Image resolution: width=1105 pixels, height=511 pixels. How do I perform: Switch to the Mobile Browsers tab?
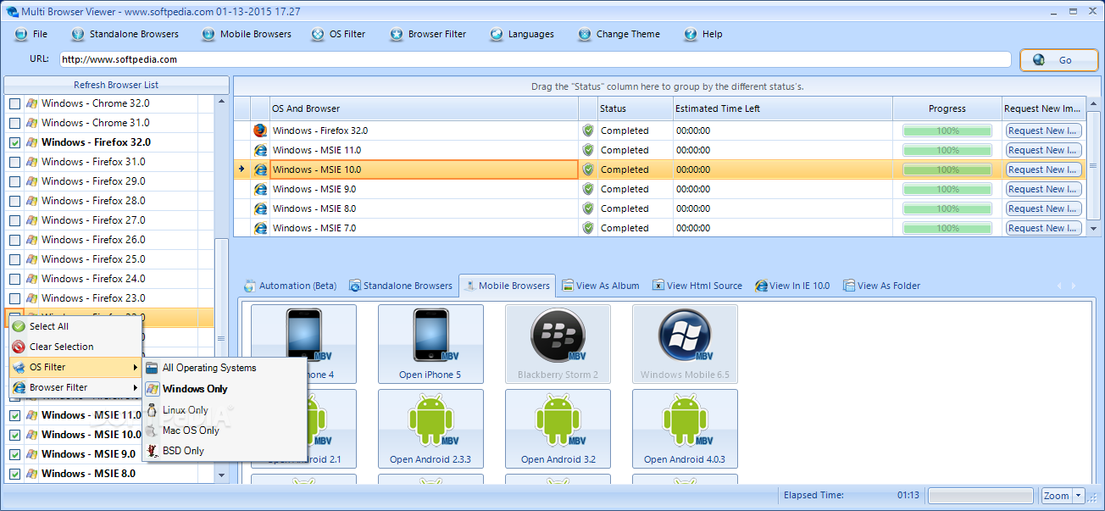[x=507, y=286]
